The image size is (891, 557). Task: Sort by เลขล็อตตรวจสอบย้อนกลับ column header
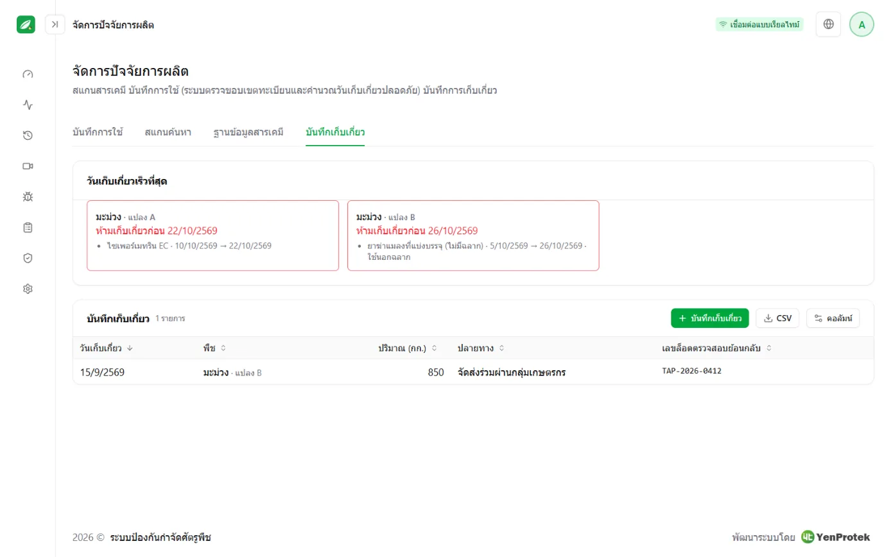pyautogui.click(x=716, y=348)
